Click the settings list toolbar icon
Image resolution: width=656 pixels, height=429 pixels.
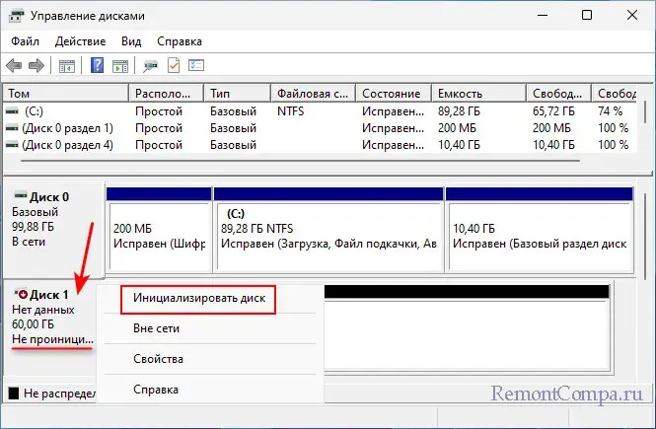coord(196,66)
